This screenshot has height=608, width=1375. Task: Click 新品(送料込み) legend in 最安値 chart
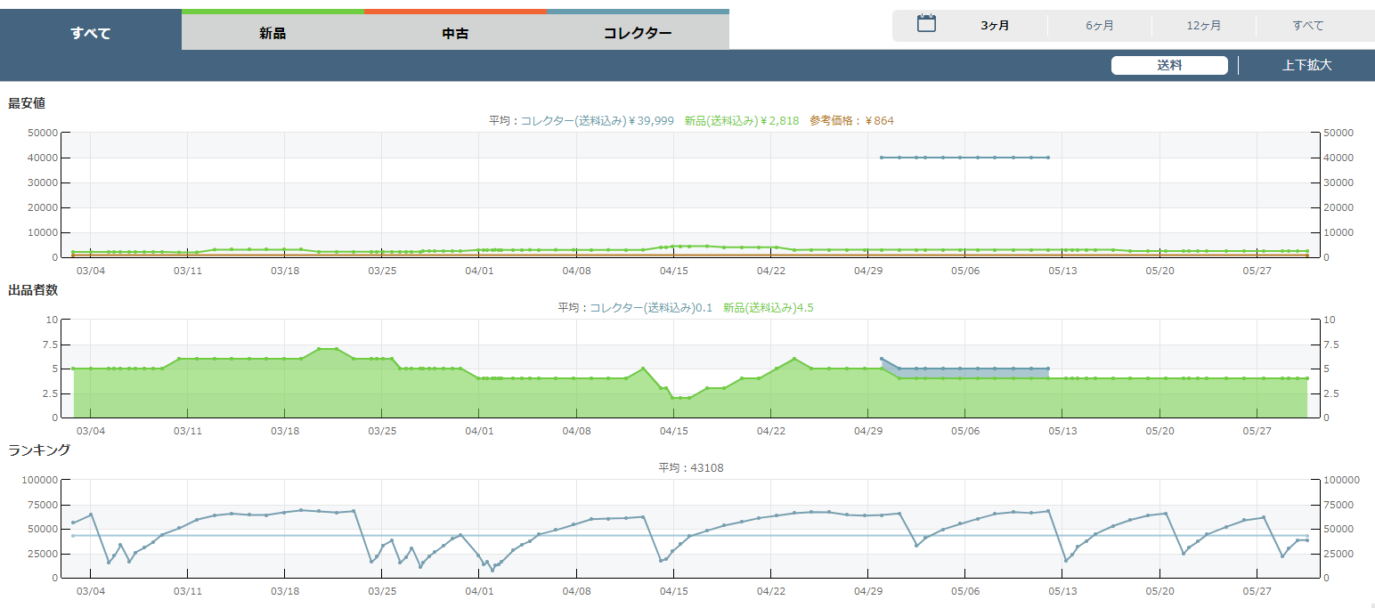point(741,121)
